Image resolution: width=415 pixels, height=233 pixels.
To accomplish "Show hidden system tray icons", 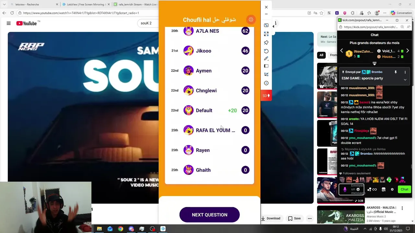I will coord(365,229).
